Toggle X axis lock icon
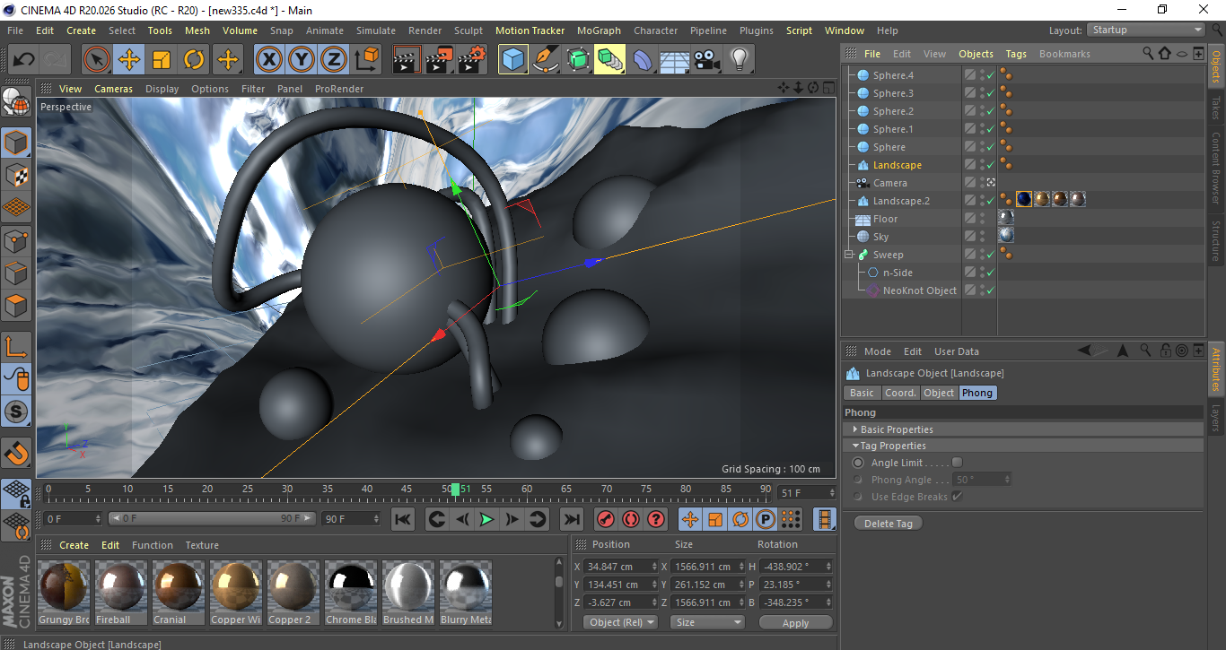 268,60
